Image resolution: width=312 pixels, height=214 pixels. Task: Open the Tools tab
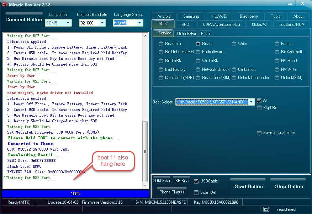275,16
